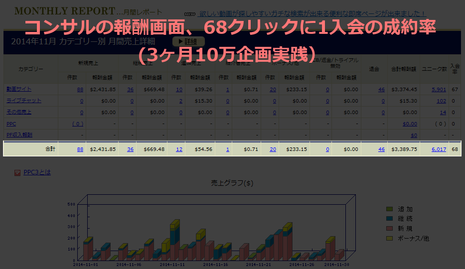Click bonus count 20 in 動画サイト row
Image resolution: width=465 pixels, height=269 pixels.
273,90
